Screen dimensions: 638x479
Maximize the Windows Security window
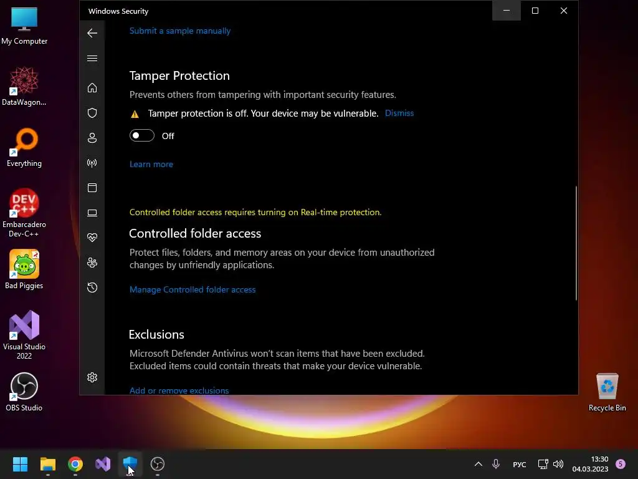coord(535,11)
